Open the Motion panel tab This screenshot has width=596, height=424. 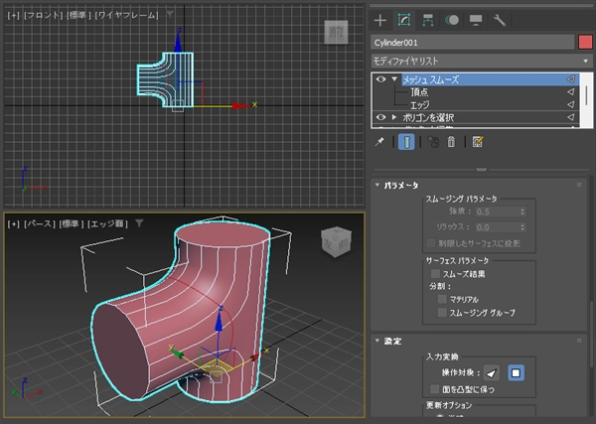(x=452, y=20)
